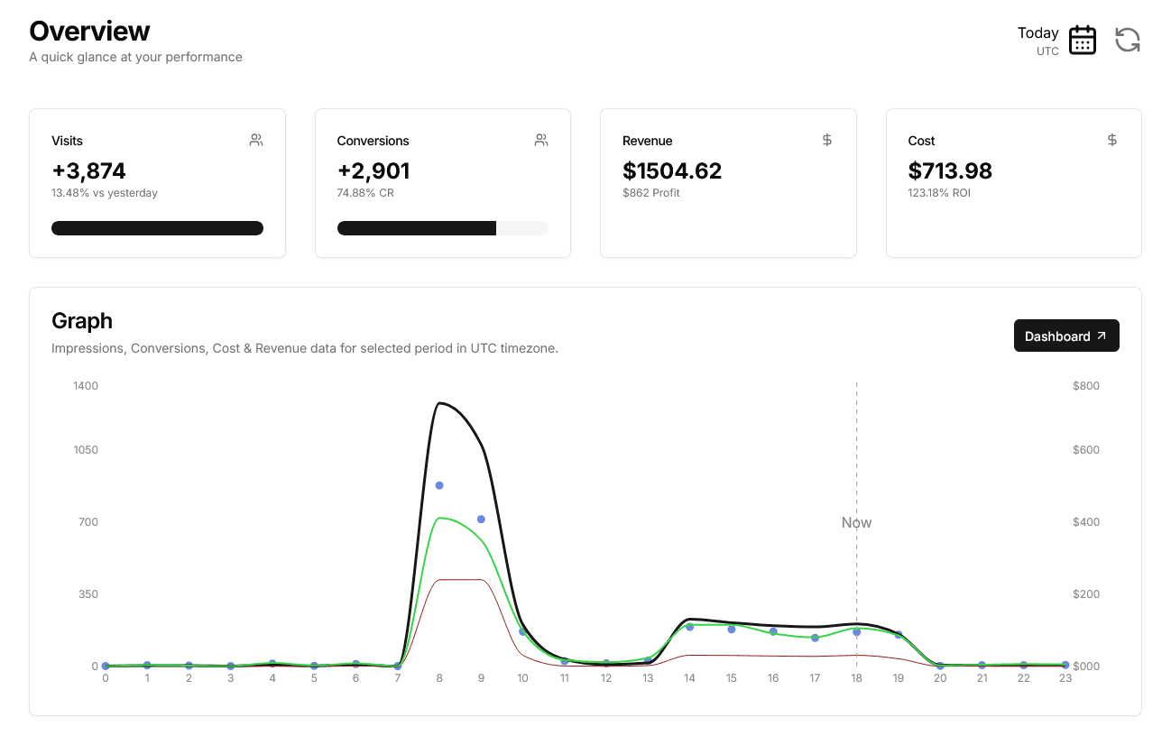Select the Cost summary card
The width and height of the screenshot is (1171, 754).
point(1013,182)
